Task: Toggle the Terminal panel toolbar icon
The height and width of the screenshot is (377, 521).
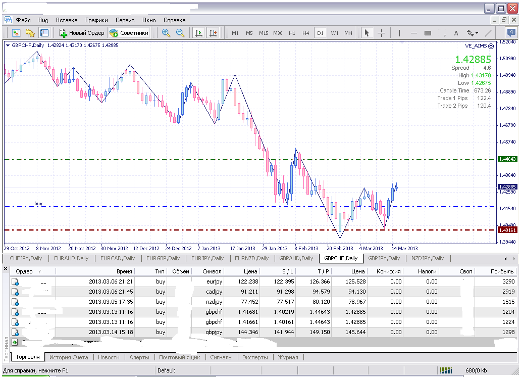Action: [x=44, y=33]
